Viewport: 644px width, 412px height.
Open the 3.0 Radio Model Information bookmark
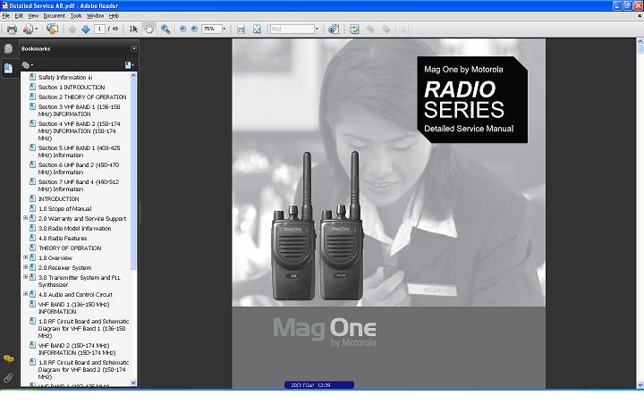coord(75,228)
